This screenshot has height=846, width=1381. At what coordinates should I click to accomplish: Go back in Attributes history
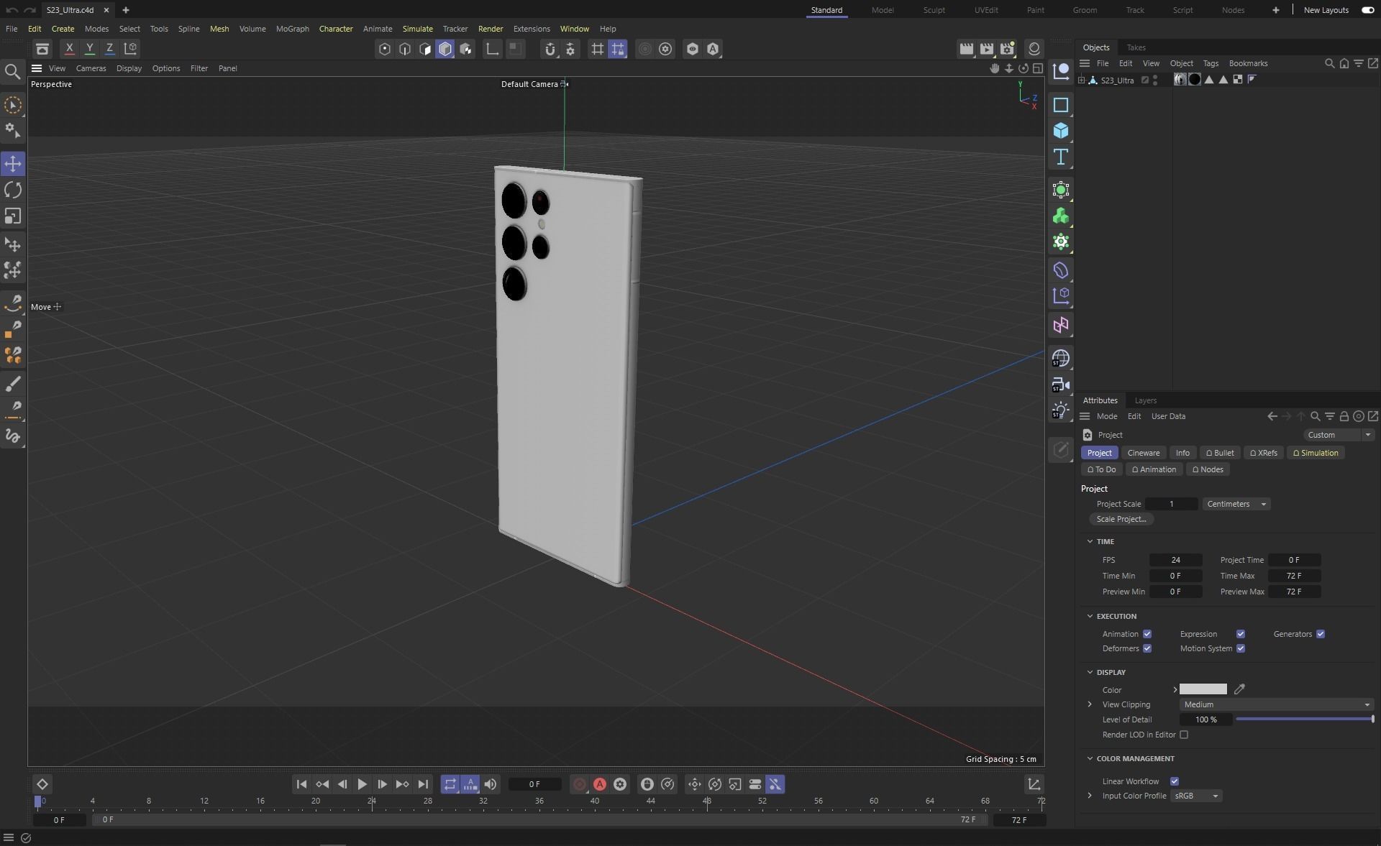point(1272,416)
